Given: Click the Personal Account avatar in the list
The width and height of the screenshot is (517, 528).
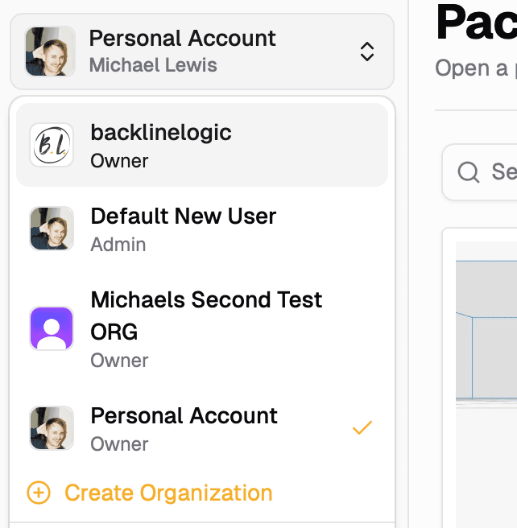Looking at the screenshot, I should point(52,428).
